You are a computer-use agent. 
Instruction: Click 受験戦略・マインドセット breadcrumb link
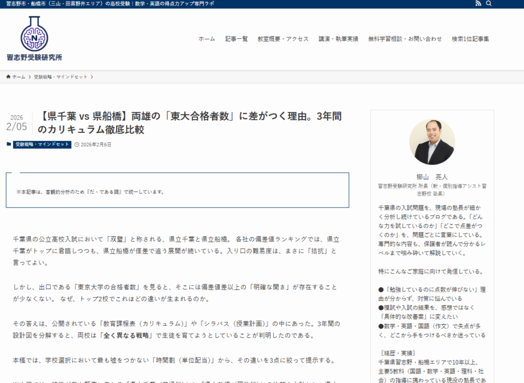point(60,77)
